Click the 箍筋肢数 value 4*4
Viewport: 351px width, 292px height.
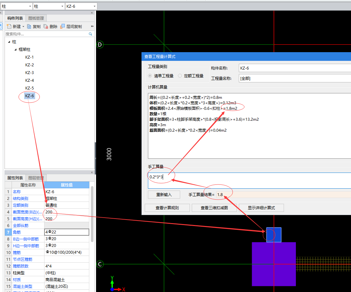click(67, 266)
